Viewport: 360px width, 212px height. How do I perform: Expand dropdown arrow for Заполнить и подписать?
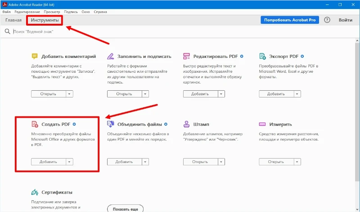tap(145, 94)
